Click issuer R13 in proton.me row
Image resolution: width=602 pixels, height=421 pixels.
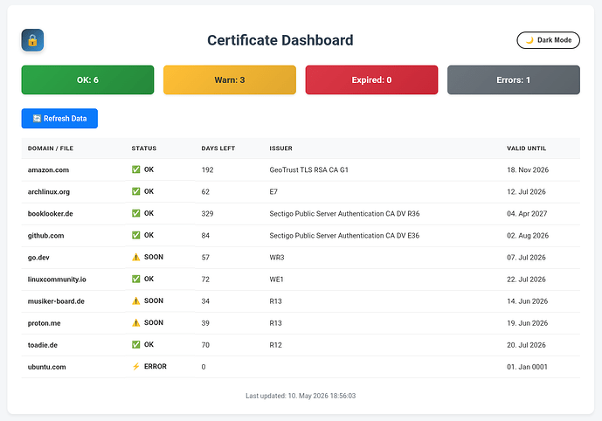click(275, 323)
